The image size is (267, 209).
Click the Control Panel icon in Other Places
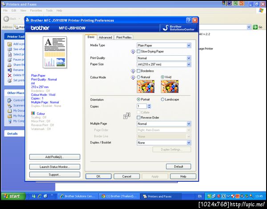pyautogui.click(x=9, y=100)
